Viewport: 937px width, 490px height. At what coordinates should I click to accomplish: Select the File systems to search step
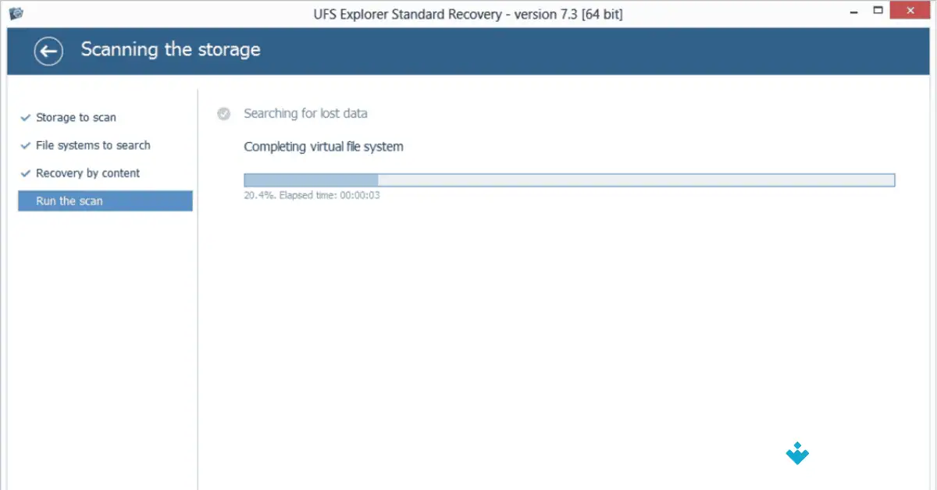[x=94, y=145]
